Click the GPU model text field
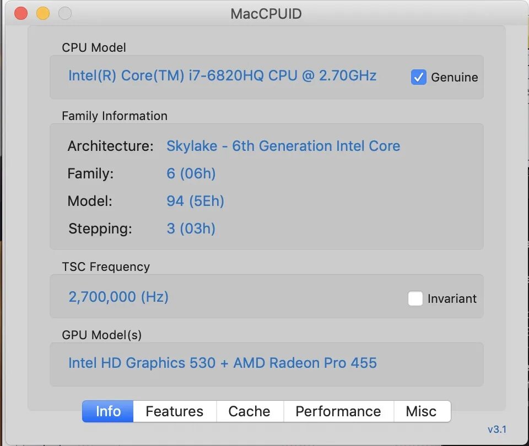The height and width of the screenshot is (446, 529). click(x=267, y=365)
